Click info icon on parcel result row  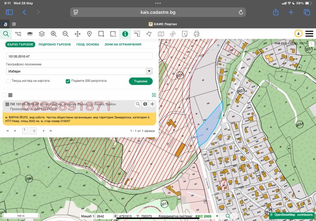[145, 104]
